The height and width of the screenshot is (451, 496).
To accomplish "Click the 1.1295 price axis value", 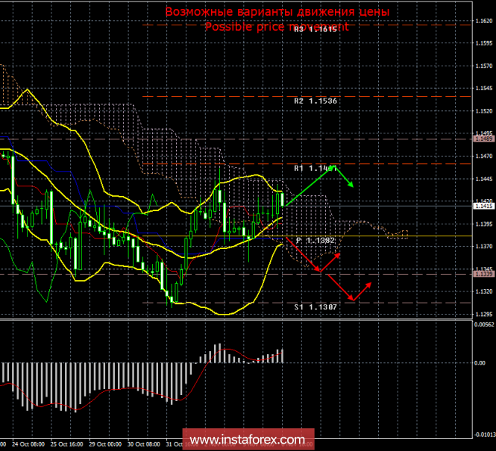I will (484, 315).
